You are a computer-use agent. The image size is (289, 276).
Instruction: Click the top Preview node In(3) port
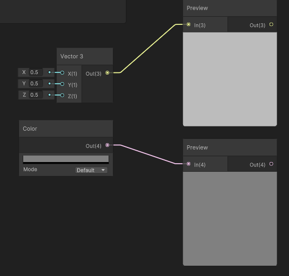(189, 24)
